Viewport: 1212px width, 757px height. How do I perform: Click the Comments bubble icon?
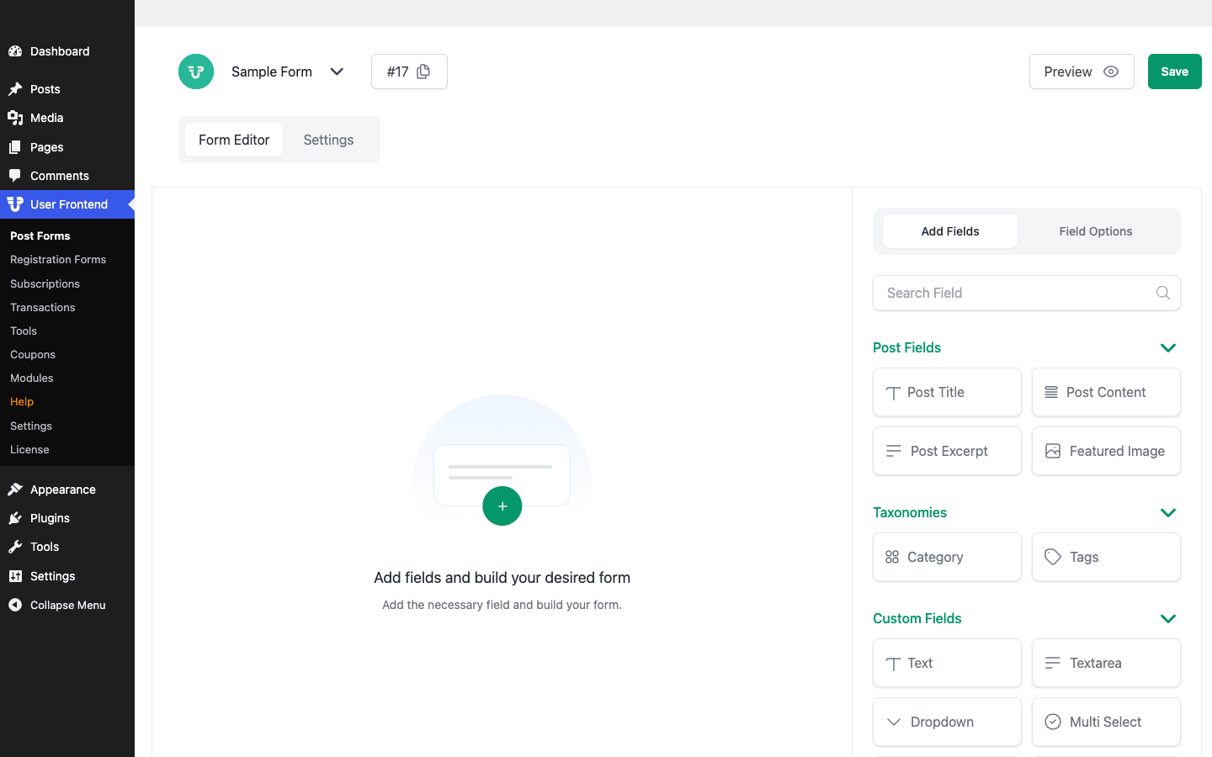[15, 176]
